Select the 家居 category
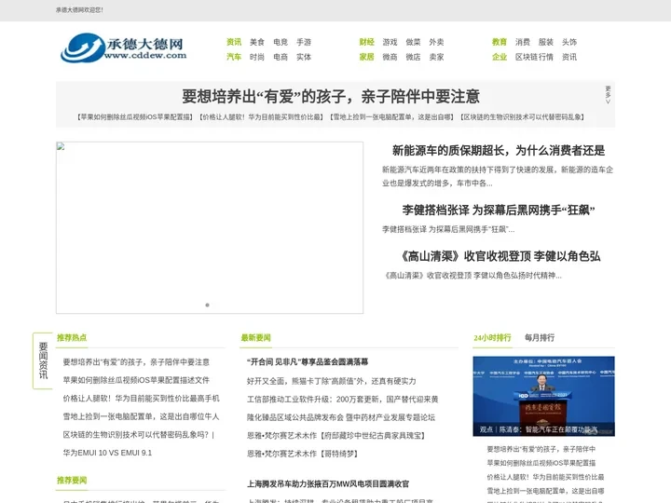The height and width of the screenshot is (503, 671). click(x=367, y=57)
